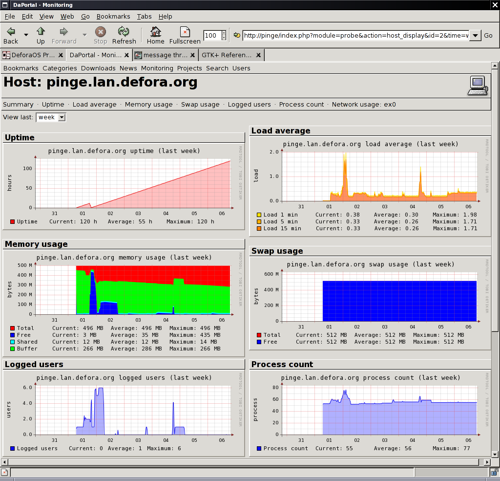Close the GTK+ Reference tab
Image resolution: width=500 pixels, height=481 pixels.
(258, 55)
